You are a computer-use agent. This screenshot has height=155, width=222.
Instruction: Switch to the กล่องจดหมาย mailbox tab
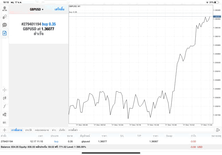click(x=42, y=130)
